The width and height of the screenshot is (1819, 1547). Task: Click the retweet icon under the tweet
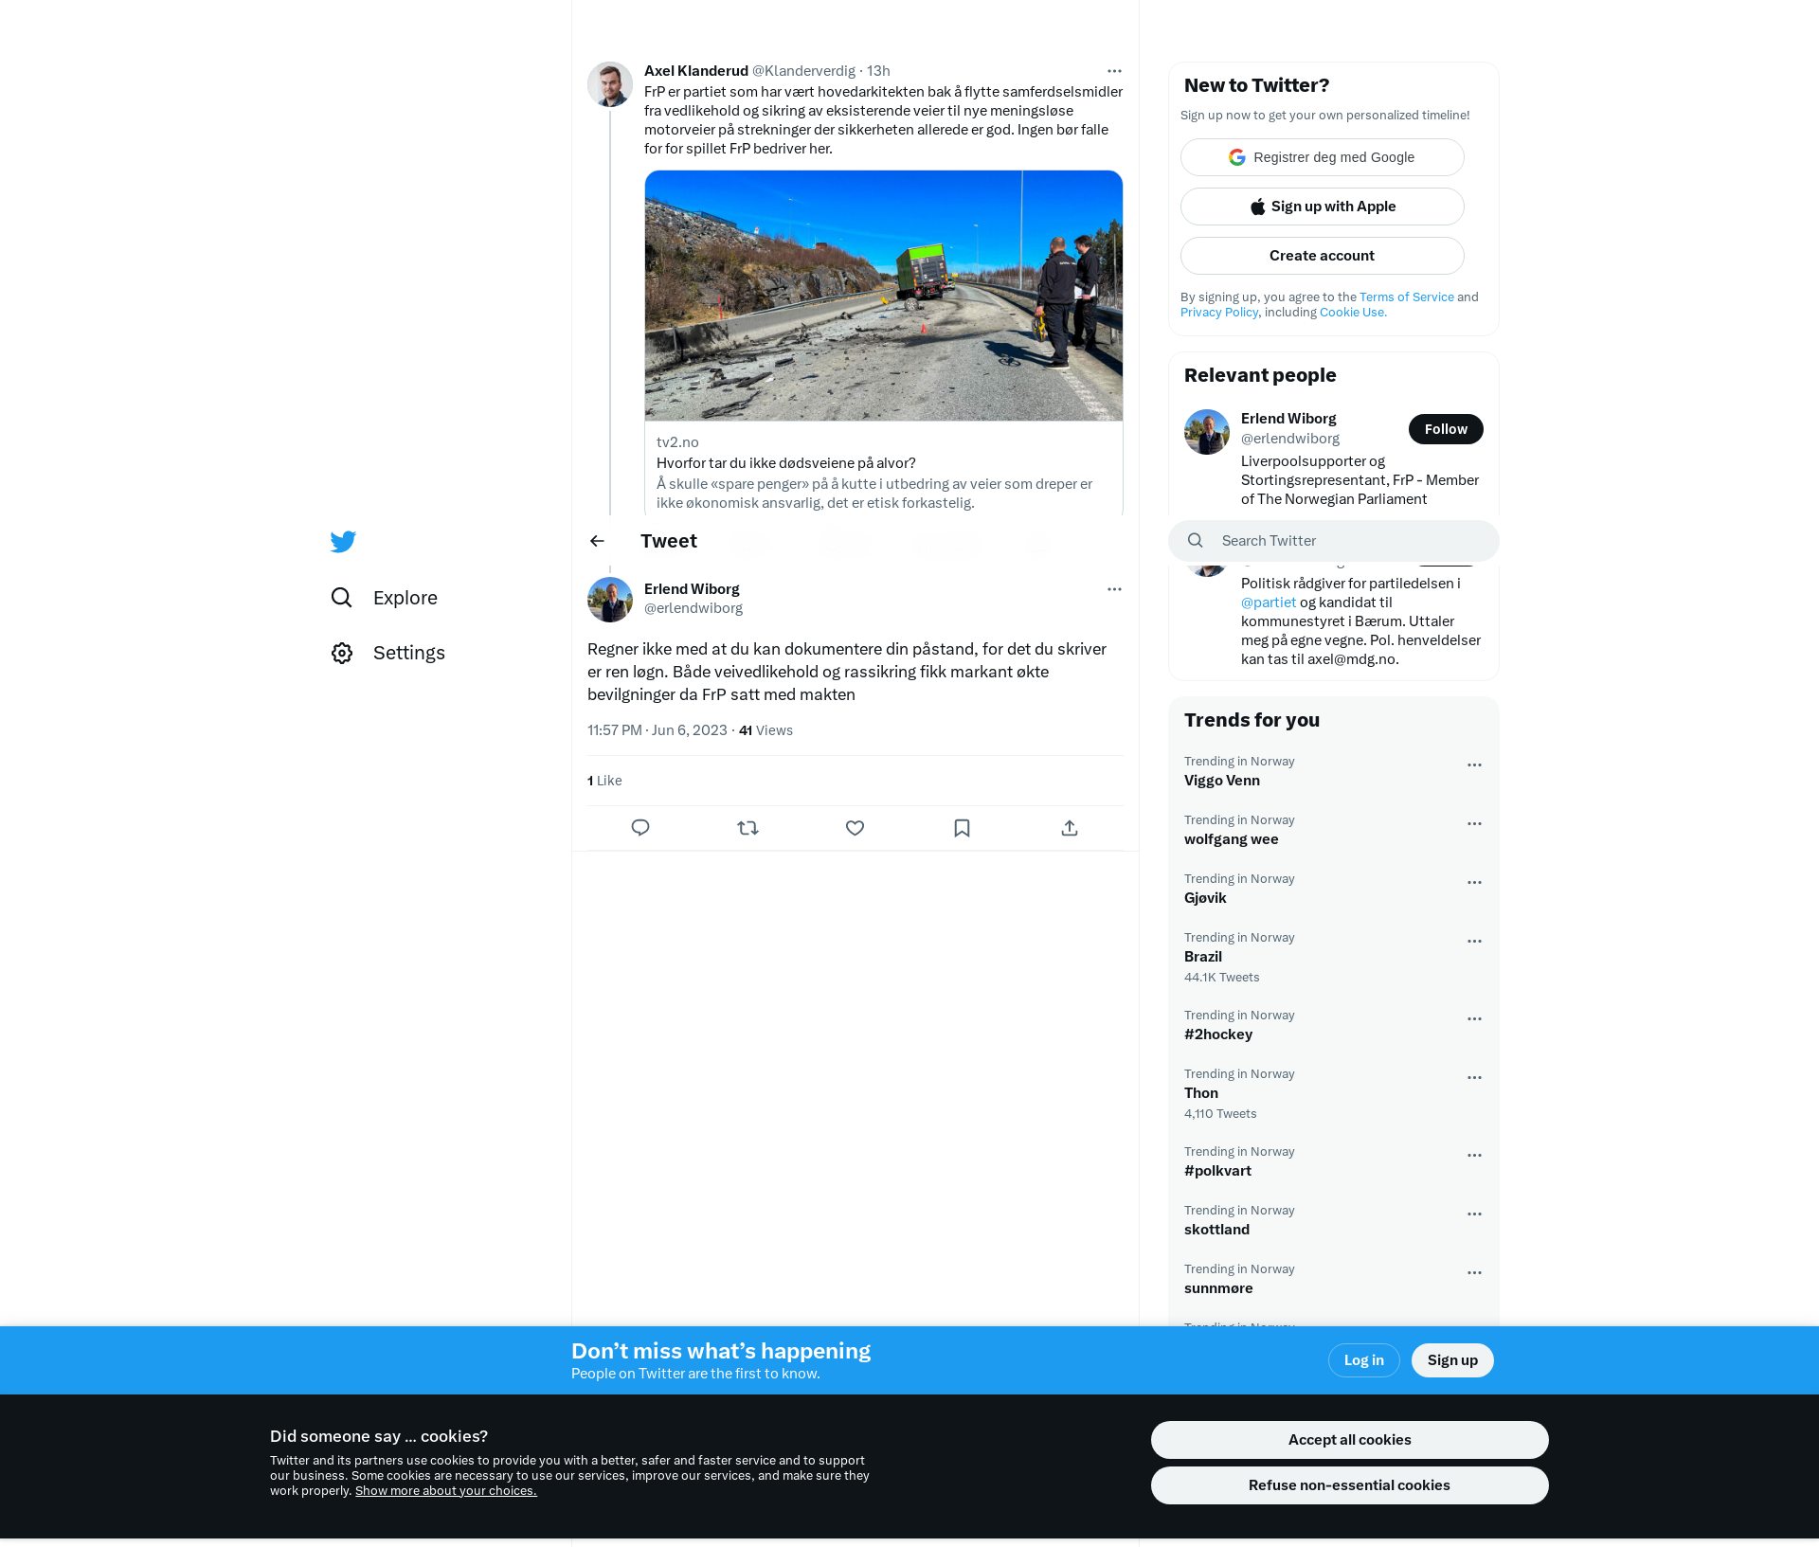[747, 828]
